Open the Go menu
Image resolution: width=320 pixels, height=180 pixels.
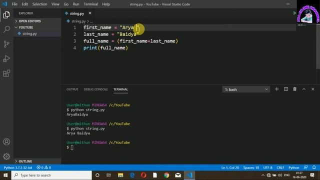66,4
